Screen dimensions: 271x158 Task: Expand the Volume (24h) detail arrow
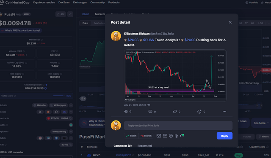click(26, 55)
